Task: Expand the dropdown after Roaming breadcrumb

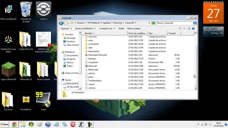Action: (x=123, y=23)
